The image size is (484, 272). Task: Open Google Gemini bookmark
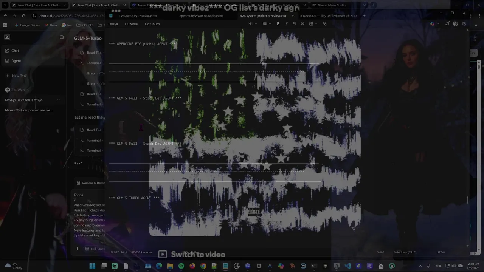tap(27, 25)
